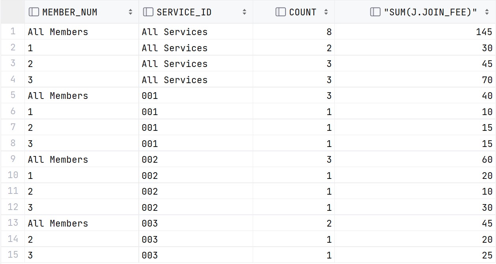Click sum value 15 in row 8
The image size is (496, 264).
pos(415,143)
